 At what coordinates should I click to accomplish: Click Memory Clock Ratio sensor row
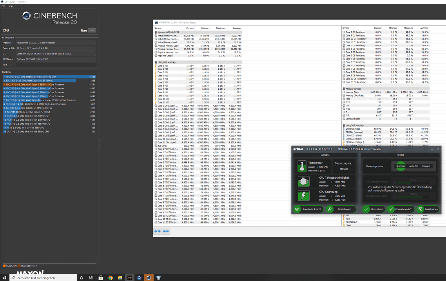point(386,96)
